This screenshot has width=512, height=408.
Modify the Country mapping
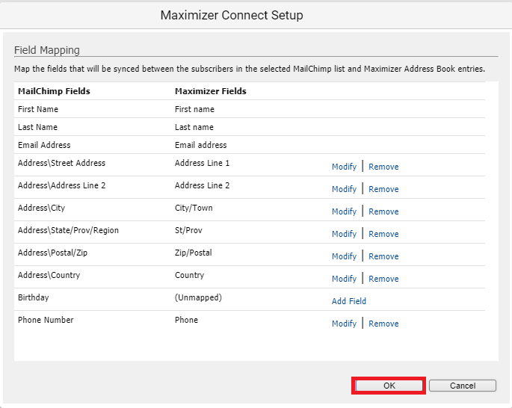coord(344,279)
